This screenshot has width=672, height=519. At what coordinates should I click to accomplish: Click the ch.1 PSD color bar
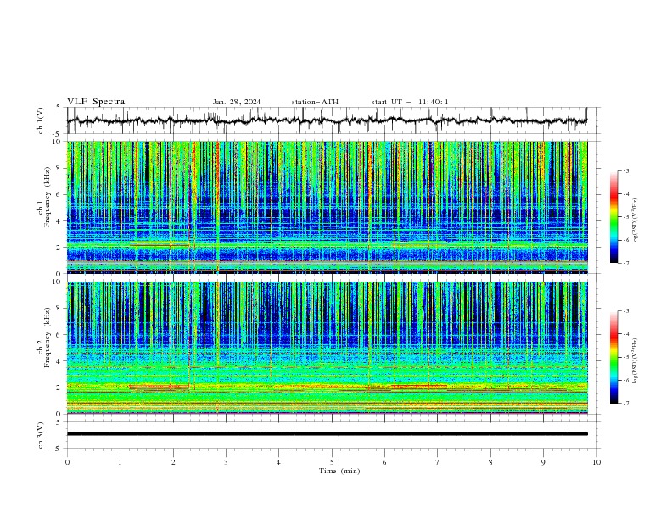(x=613, y=217)
